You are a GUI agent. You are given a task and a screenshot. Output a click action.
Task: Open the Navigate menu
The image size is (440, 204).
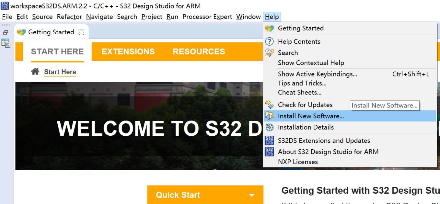click(x=99, y=17)
